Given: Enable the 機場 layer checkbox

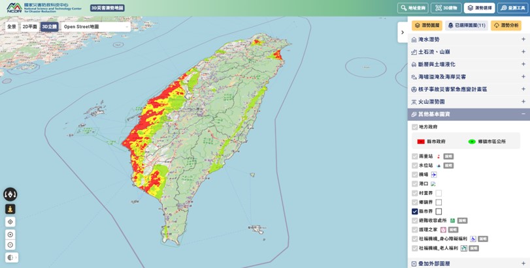Looking at the screenshot, I should click(x=415, y=175).
